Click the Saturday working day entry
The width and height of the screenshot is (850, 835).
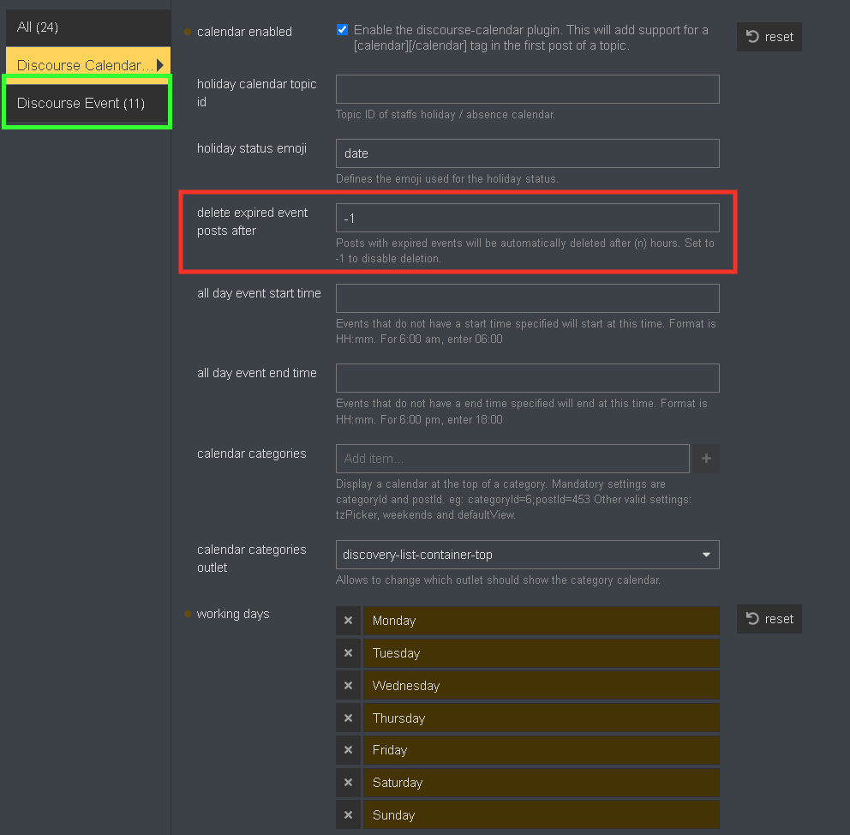pyautogui.click(x=542, y=783)
